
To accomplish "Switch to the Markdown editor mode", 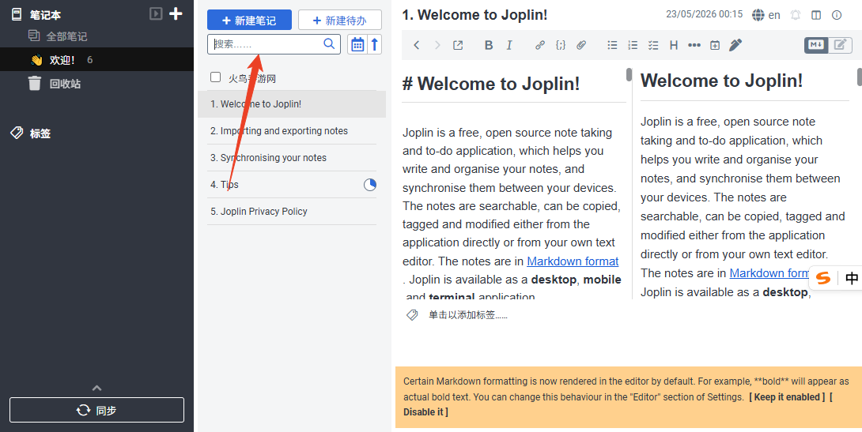I will [816, 45].
